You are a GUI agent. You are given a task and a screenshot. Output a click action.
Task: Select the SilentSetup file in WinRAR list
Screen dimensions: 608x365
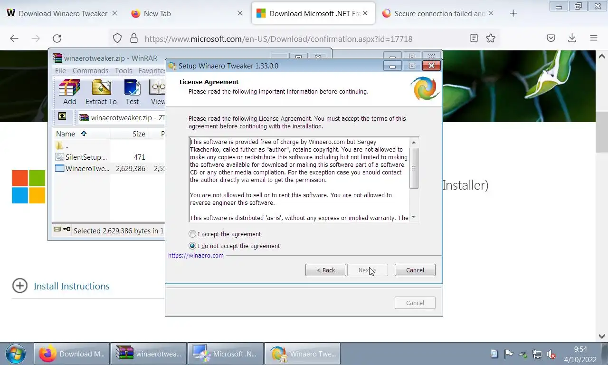81,157
